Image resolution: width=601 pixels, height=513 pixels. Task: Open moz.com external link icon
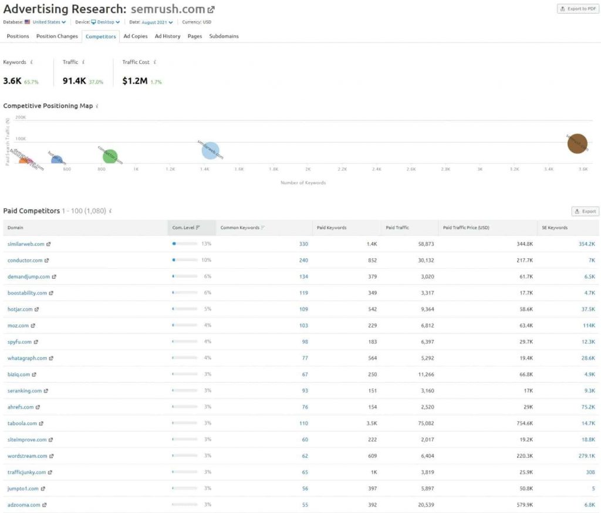point(33,326)
